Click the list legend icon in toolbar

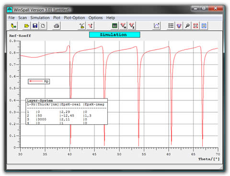[x=171, y=26]
